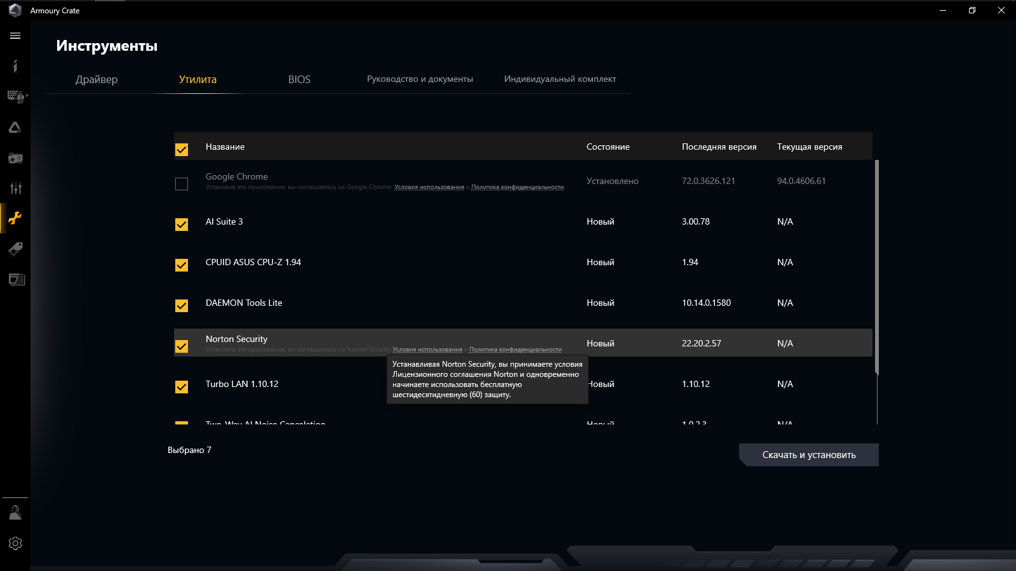Switch to the BIOS tab
1016x571 pixels.
[298, 79]
